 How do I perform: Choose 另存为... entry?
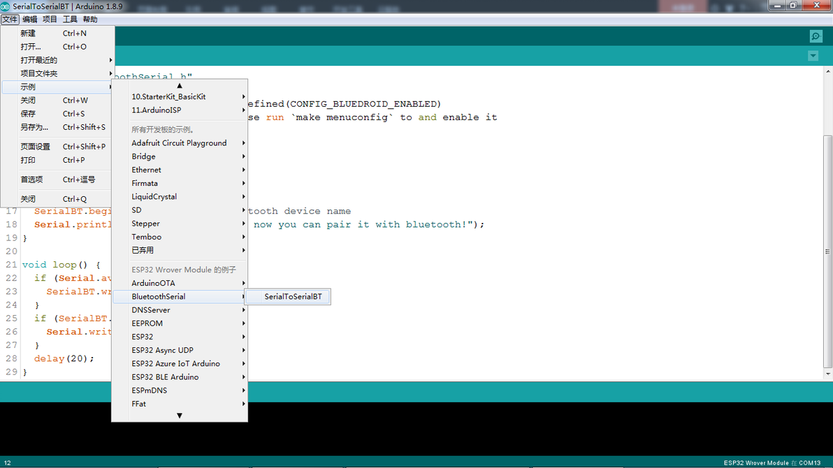(57, 127)
